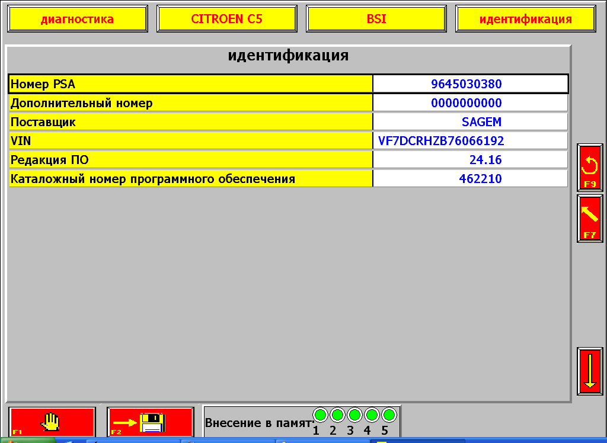
Task: Open the диагностика breadcrumb tab
Action: (x=78, y=18)
